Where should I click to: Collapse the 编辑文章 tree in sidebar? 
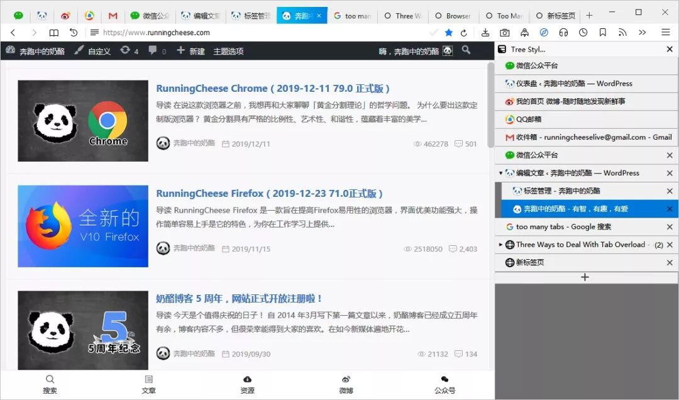(500, 173)
